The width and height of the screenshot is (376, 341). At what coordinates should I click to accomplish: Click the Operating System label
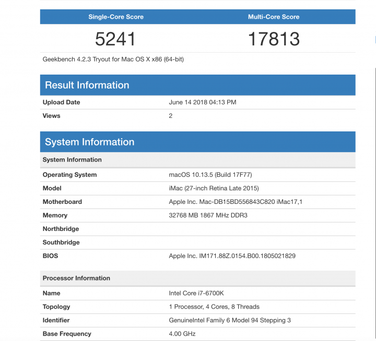(x=69, y=175)
